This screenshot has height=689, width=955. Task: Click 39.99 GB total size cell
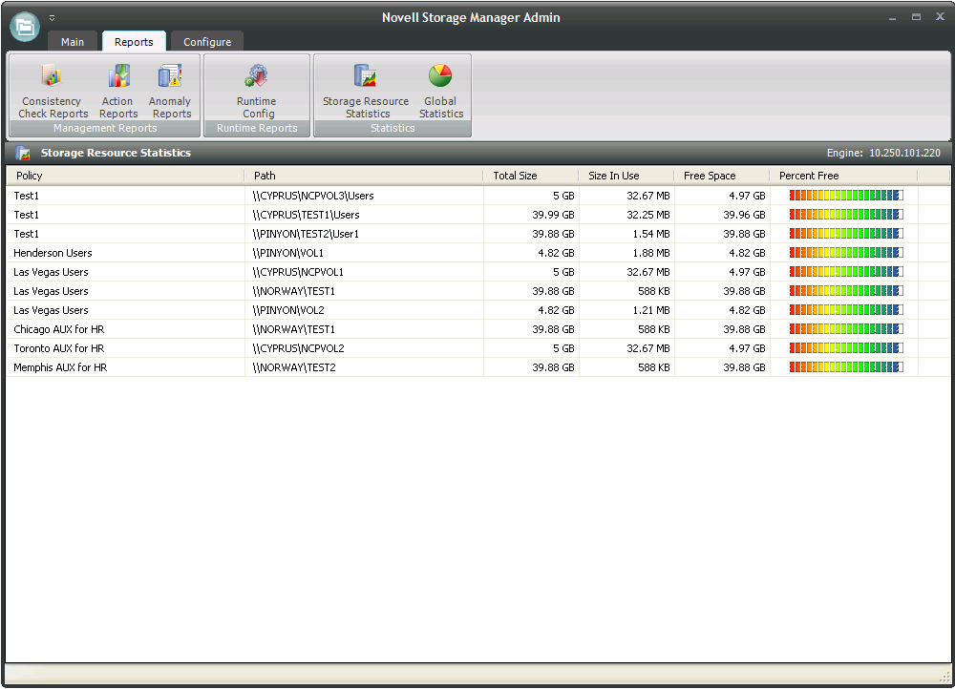(553, 215)
